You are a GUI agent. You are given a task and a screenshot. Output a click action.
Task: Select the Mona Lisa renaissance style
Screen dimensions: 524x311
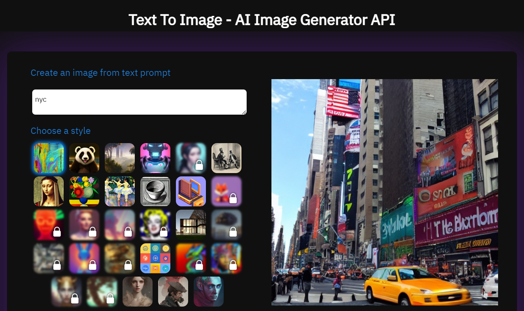(x=49, y=192)
